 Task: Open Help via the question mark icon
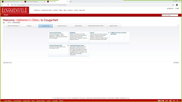[175, 8]
